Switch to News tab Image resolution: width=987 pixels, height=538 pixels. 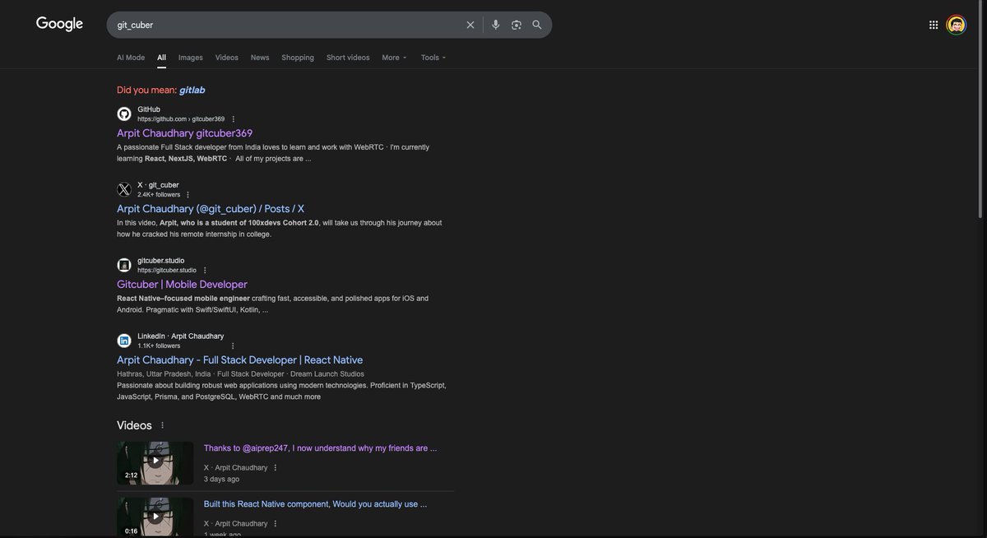click(x=260, y=58)
